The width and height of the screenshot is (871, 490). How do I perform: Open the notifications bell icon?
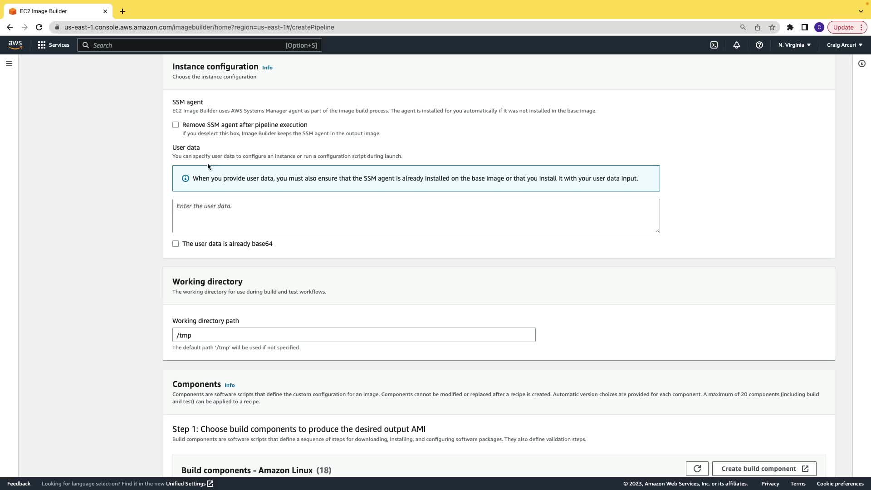[x=737, y=45]
